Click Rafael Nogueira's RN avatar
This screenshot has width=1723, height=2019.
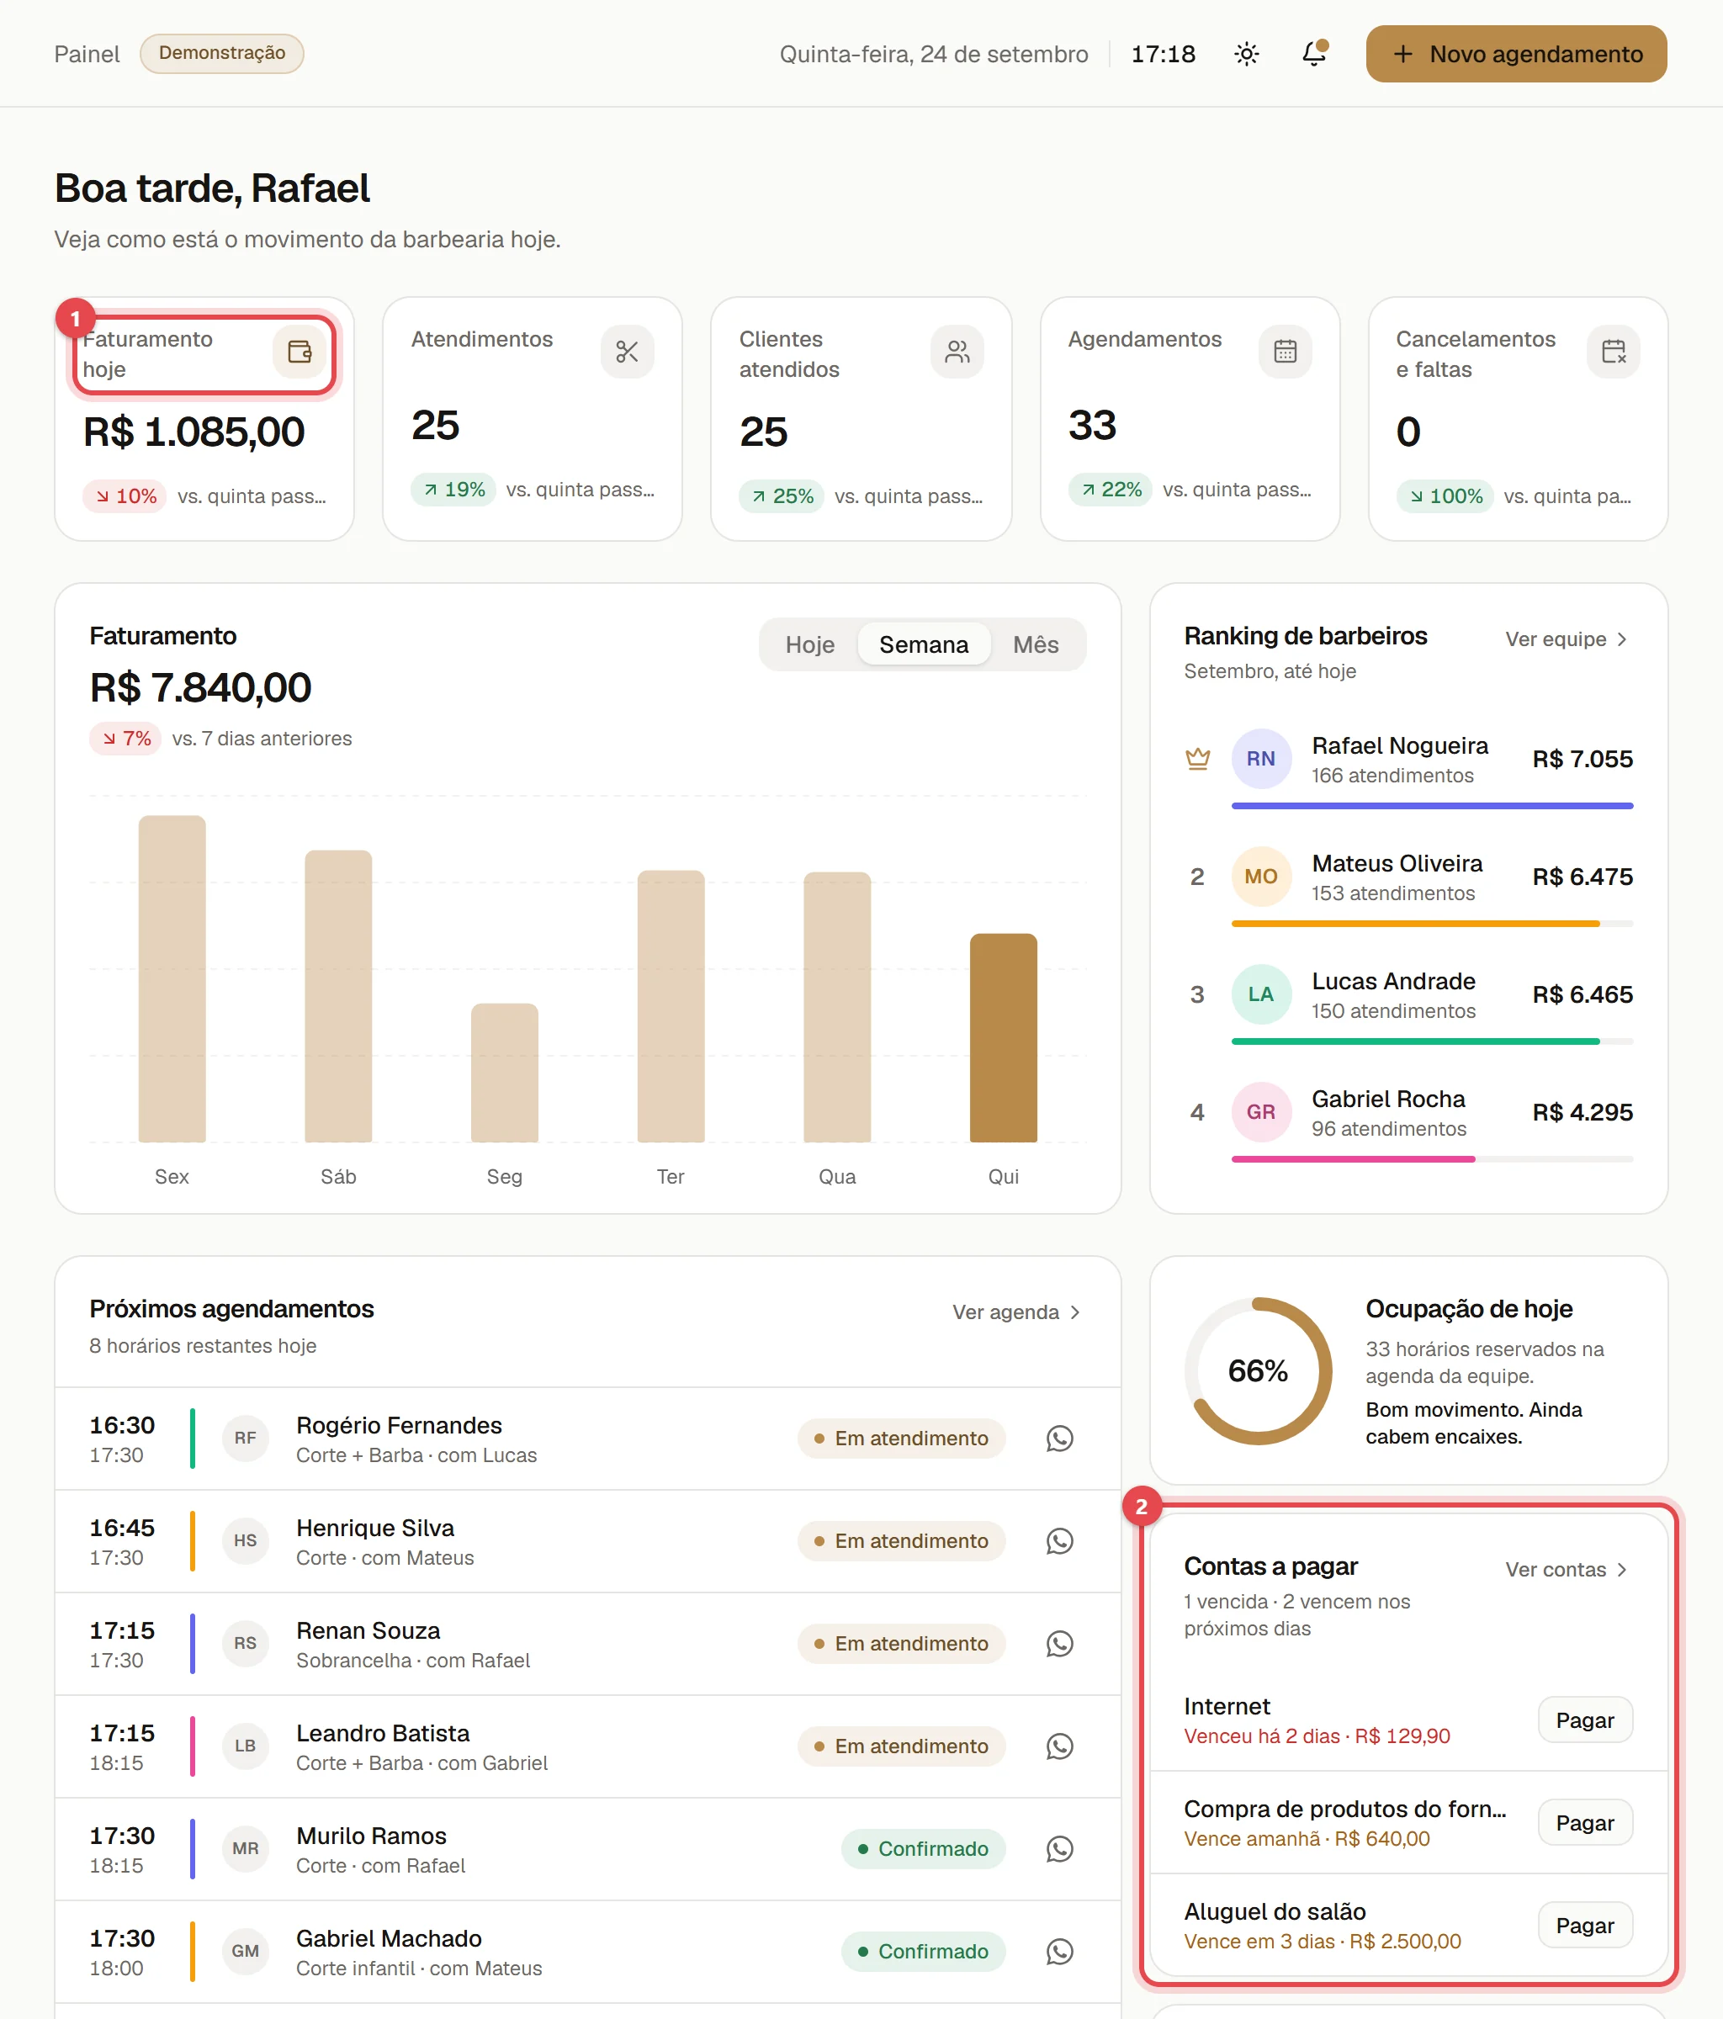[x=1260, y=759]
